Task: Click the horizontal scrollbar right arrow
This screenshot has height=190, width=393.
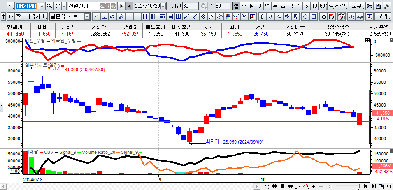Action: 257,186
